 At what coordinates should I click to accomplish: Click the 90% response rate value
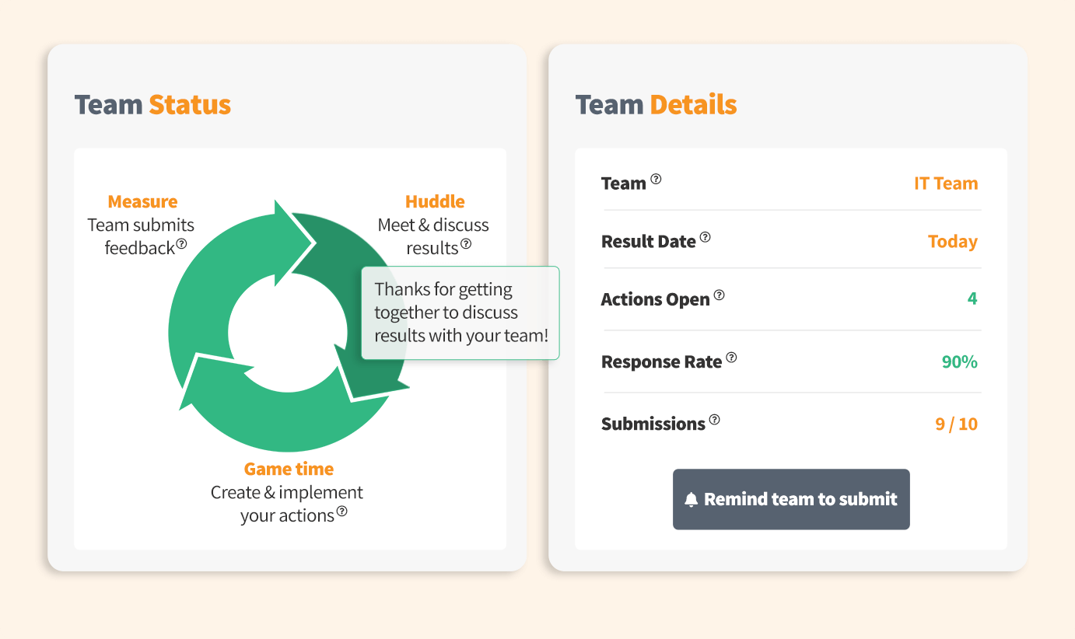959,361
